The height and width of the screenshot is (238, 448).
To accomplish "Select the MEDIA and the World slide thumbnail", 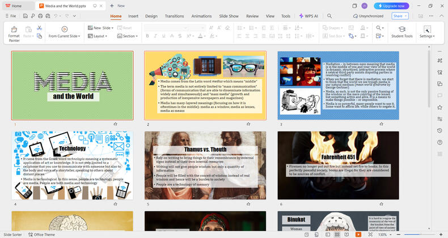I will point(72,86).
